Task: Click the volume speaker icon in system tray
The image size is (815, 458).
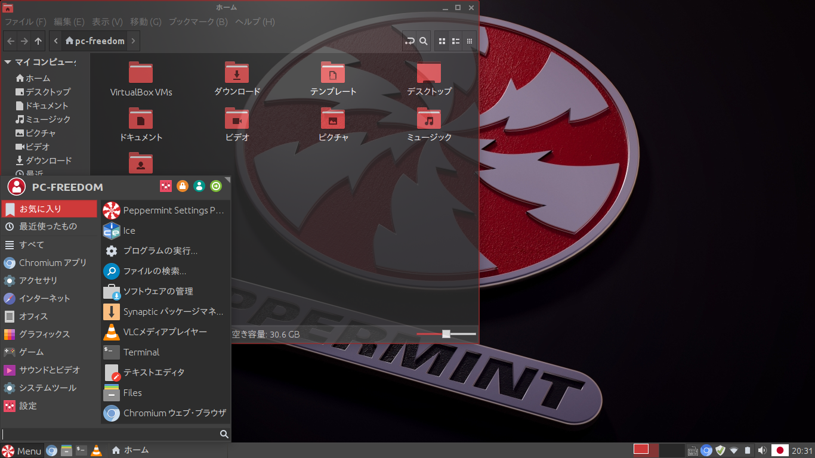Action: coord(762,450)
